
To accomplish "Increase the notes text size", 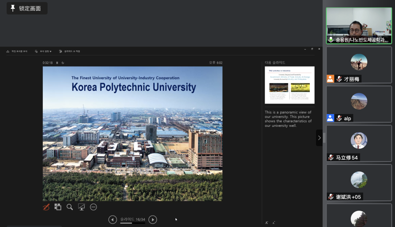I will 267,223.
